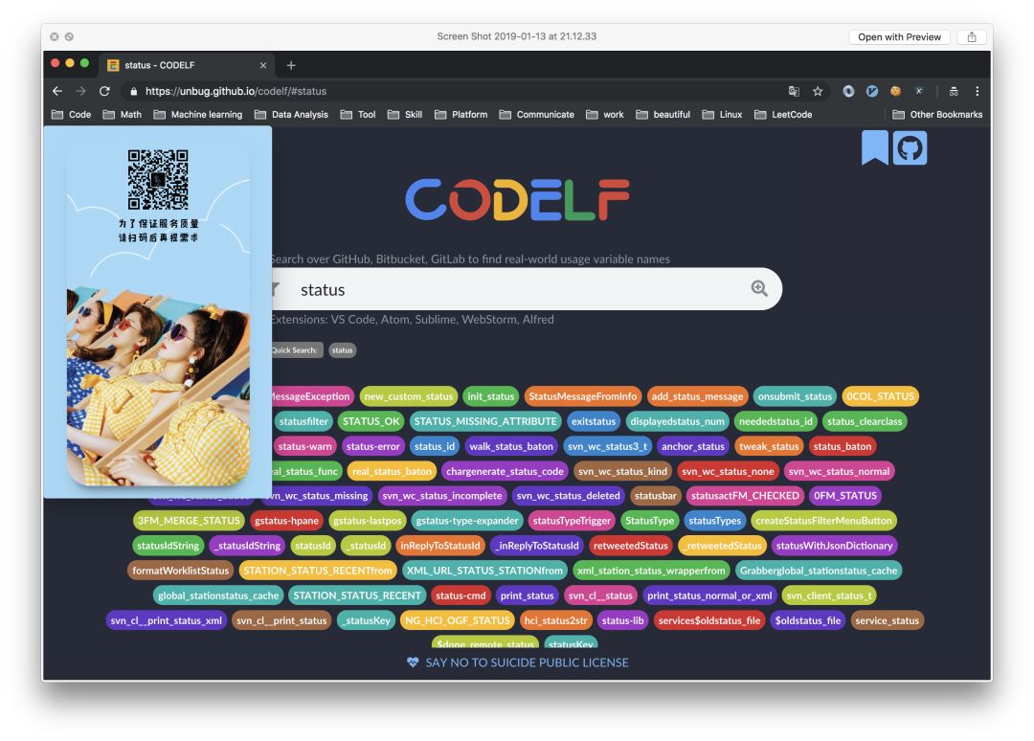
Task: Click the STATUS_MISSING_ATTRIBUTE tag
Action: pos(485,421)
